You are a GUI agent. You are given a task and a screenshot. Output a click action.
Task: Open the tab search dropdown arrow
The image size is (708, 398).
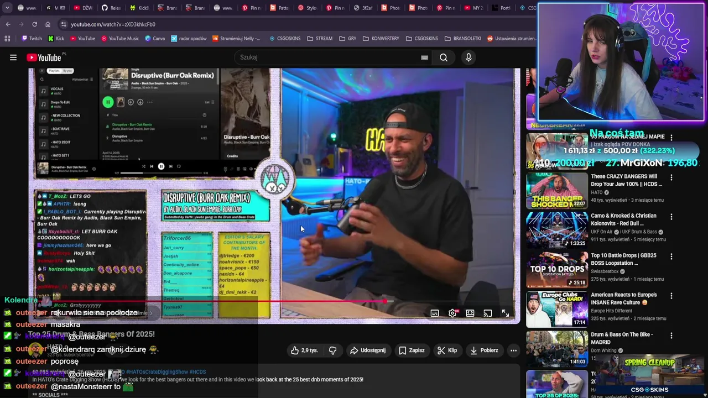[x=7, y=8]
